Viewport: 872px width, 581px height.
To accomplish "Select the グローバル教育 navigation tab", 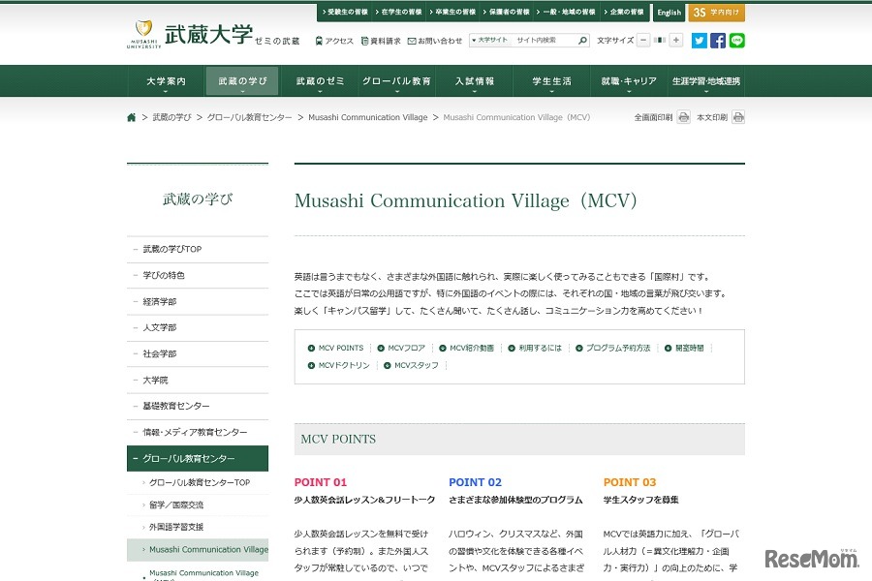I will [395, 80].
